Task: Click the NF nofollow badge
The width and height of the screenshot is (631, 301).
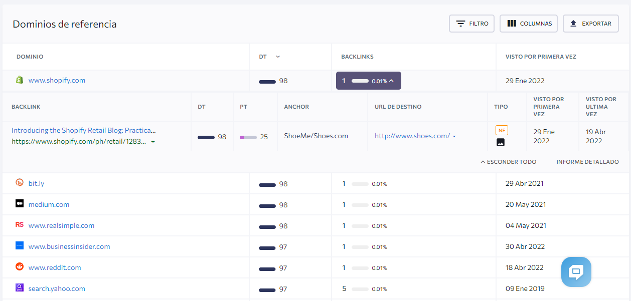Action: click(x=502, y=131)
